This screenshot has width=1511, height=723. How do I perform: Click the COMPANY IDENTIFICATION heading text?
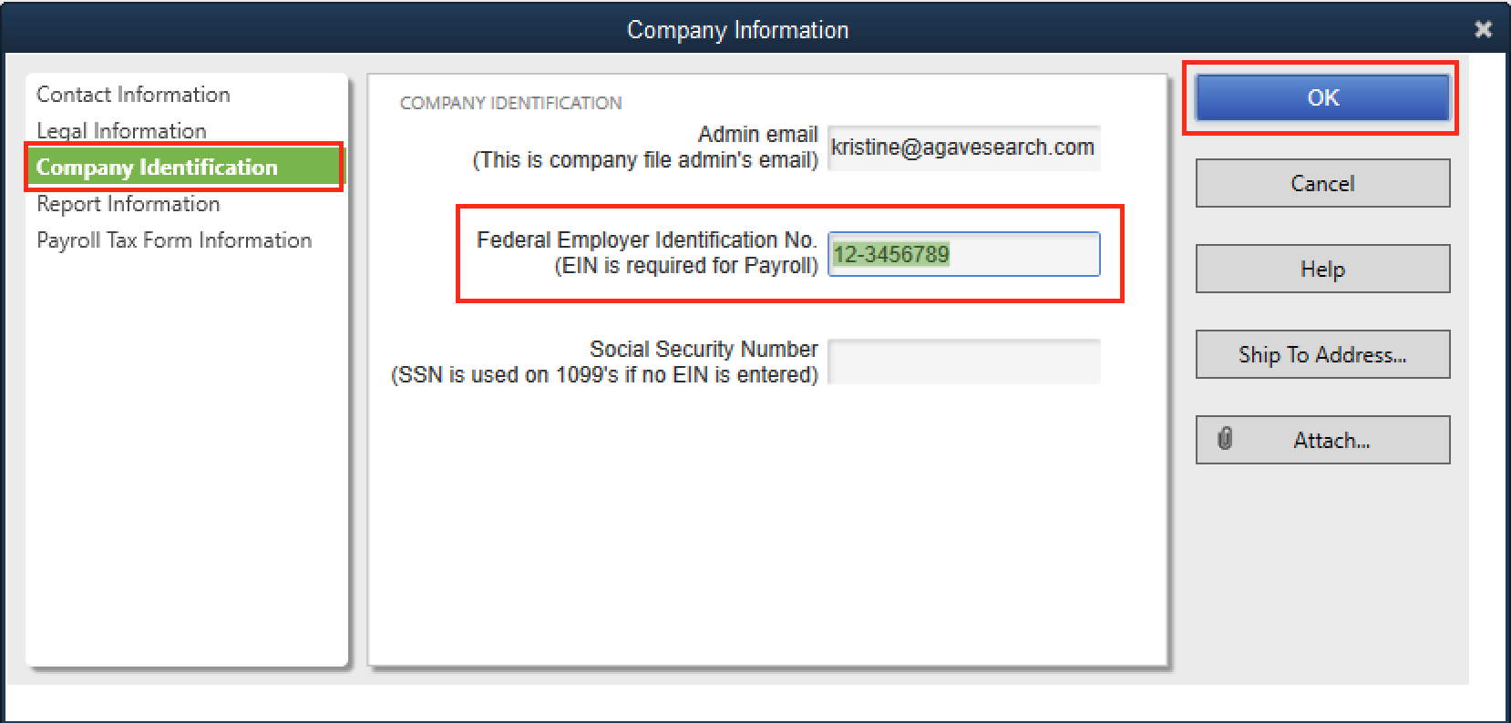510,103
